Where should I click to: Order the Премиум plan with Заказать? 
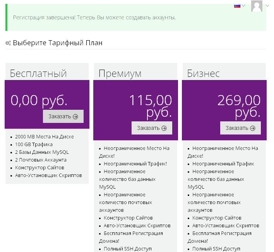pyautogui.click(x=152, y=128)
